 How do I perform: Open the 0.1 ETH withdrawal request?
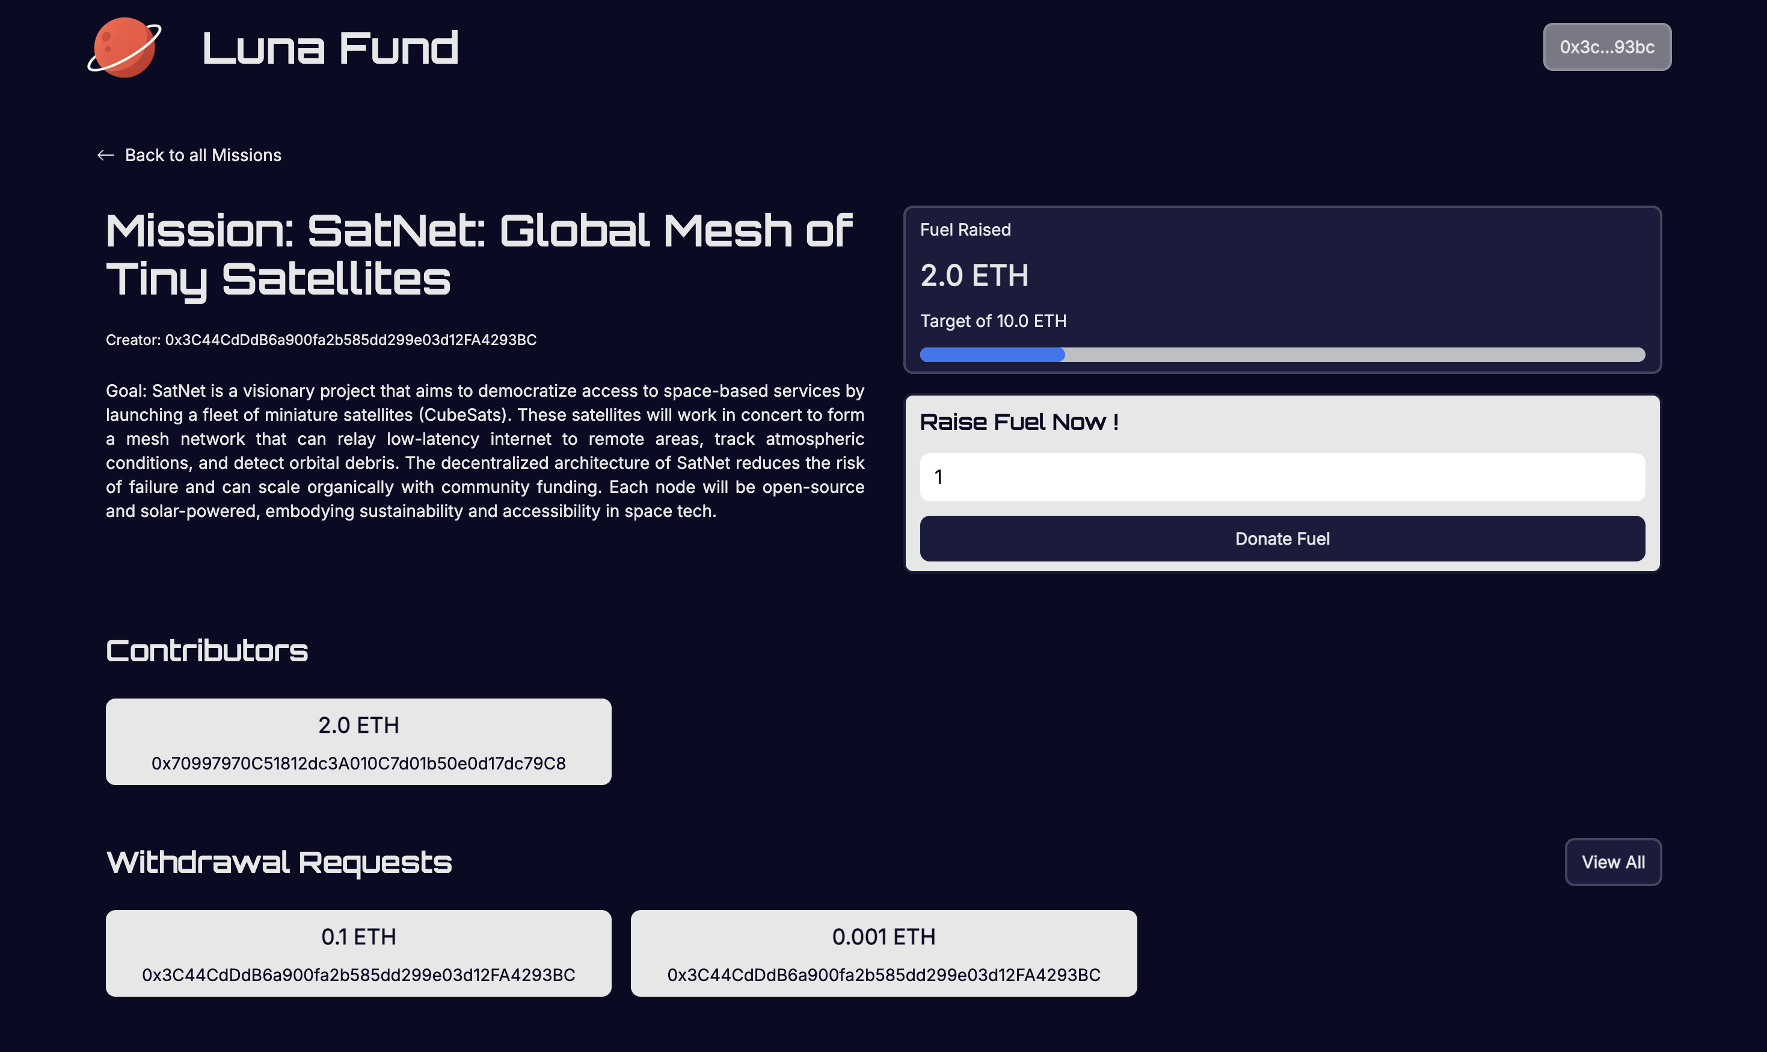pyautogui.click(x=358, y=953)
